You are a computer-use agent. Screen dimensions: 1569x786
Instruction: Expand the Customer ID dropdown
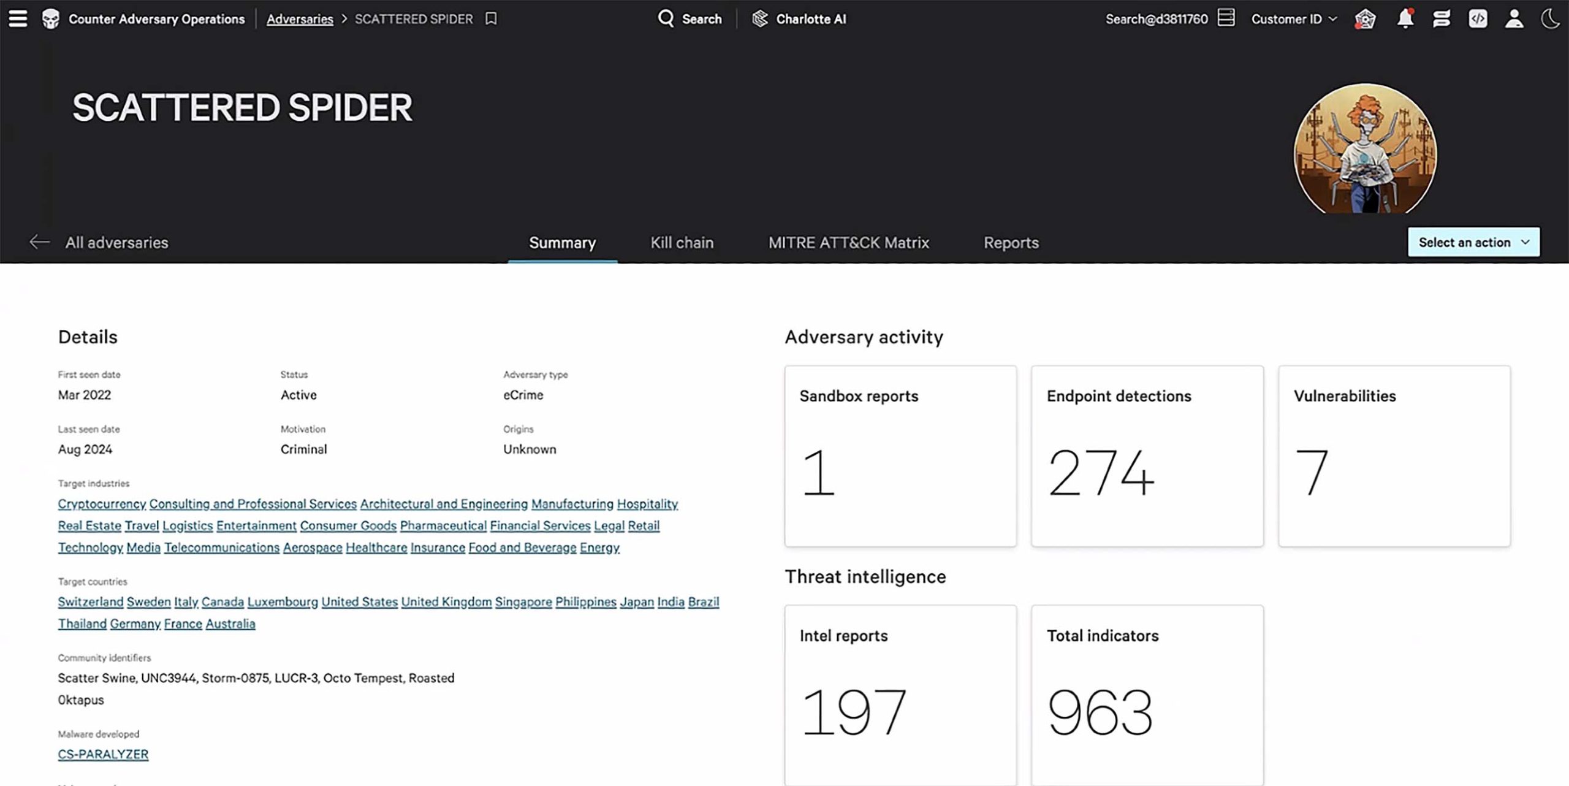click(1294, 19)
